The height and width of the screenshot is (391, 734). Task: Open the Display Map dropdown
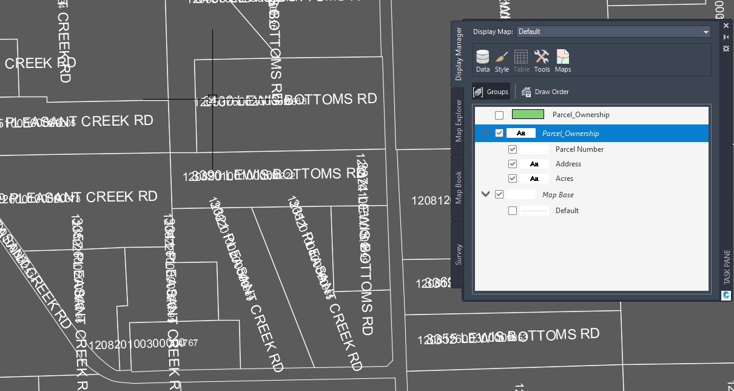(x=705, y=31)
